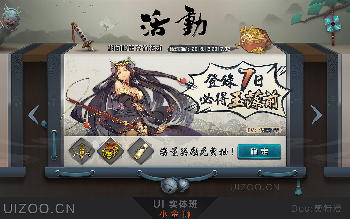The width and height of the screenshot is (350, 219).
Task: Confirm with the 确定 button
Action: tap(259, 151)
